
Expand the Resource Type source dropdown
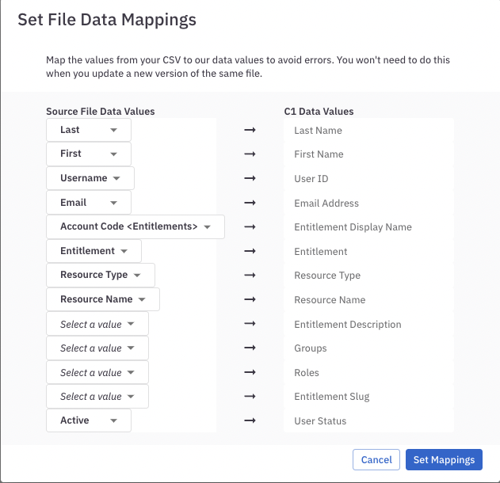tap(101, 275)
